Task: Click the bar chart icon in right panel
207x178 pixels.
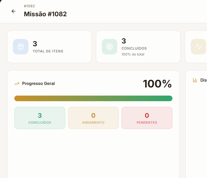Action: point(195,80)
